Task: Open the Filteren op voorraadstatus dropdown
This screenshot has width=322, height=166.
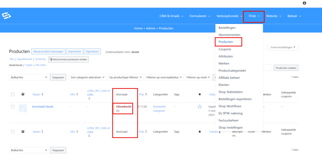Action: (164, 77)
